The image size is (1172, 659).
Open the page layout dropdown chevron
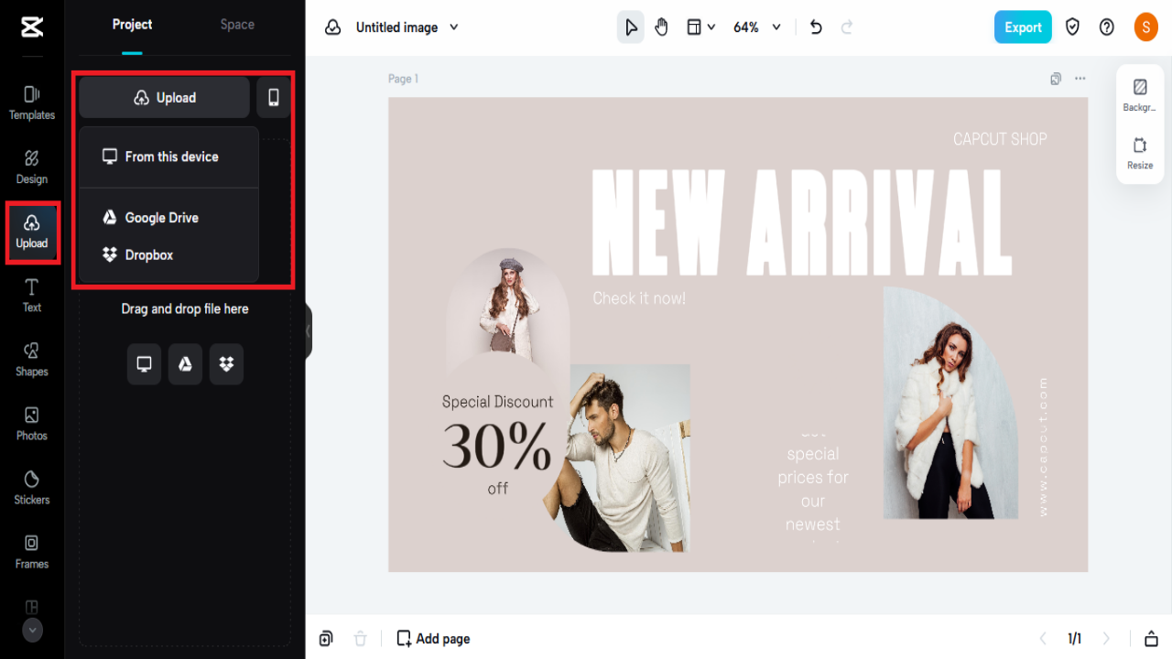point(711,27)
